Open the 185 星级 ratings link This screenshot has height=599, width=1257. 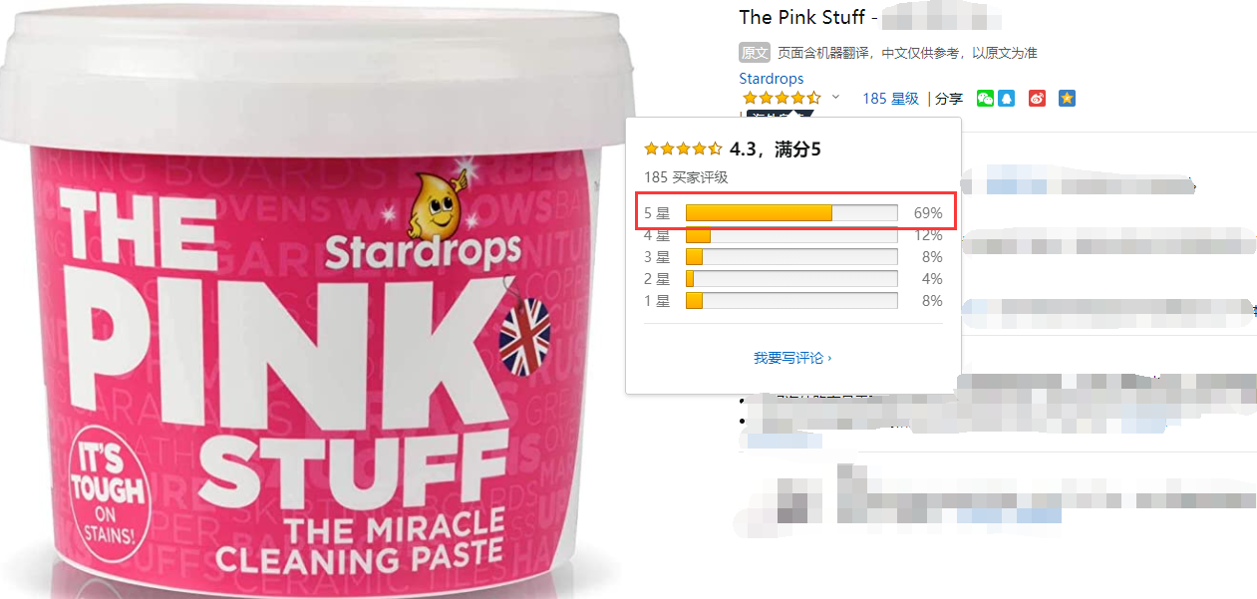(x=890, y=99)
